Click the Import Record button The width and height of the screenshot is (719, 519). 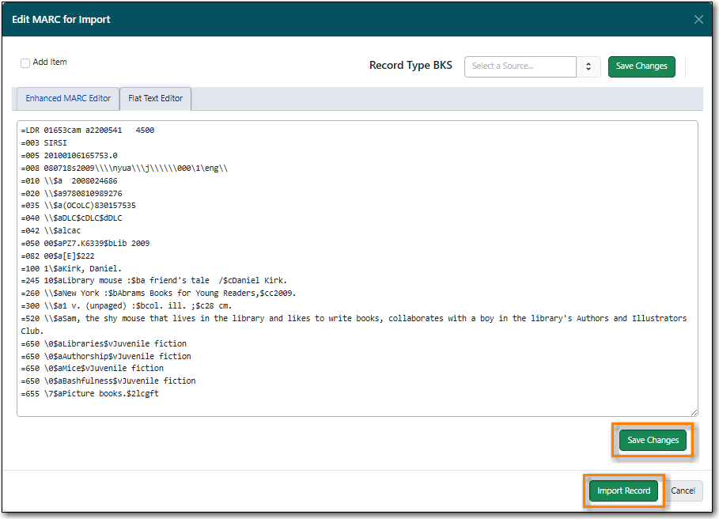pyautogui.click(x=623, y=491)
